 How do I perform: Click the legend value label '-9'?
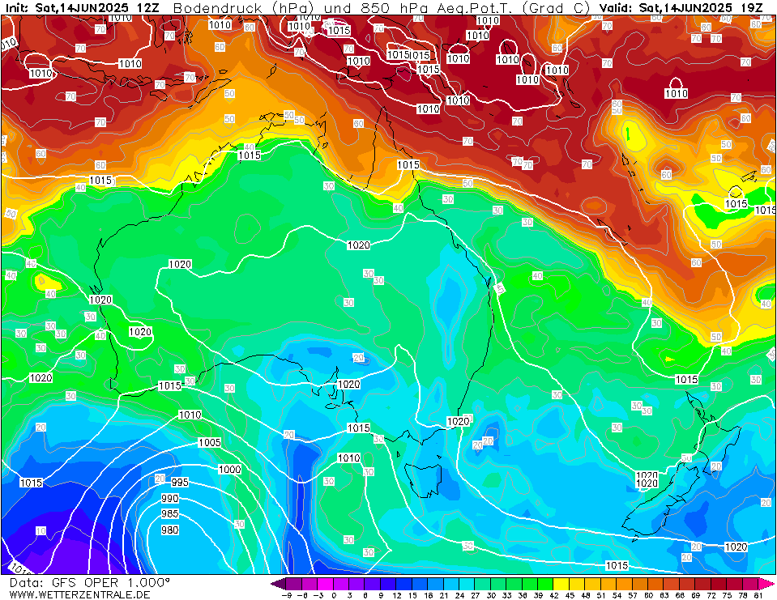coord(286,595)
